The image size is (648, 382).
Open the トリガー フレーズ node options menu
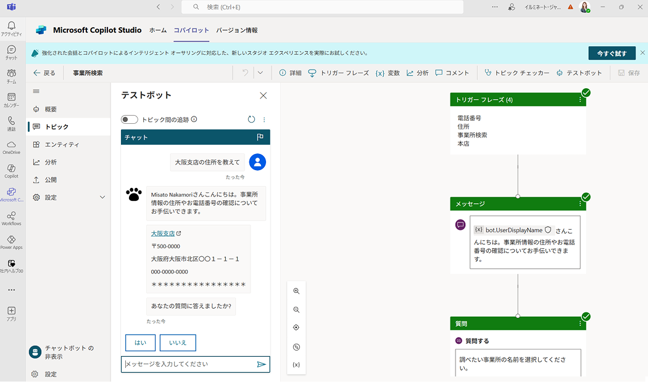click(580, 100)
